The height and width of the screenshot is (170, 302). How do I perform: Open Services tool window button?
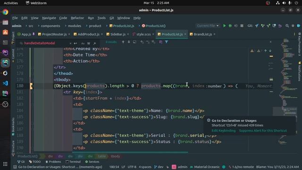pyautogui.click(x=92, y=161)
